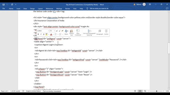Open the Comments speech bubble icon
Image resolution: width=170 pixels, height=95 pixels.
coord(167,8)
